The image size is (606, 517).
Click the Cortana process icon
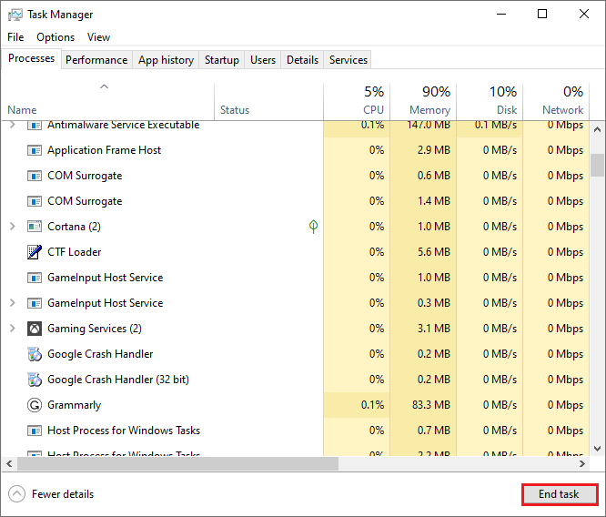35,227
